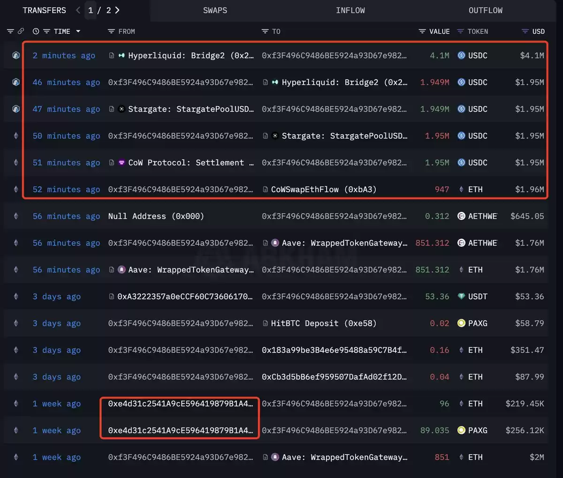Open Stargate: StargatePoolUSD recipient in 50 minutes row
Viewport: 563px width, 478px height.
coord(344,135)
